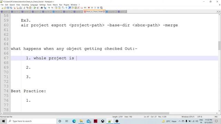Open the Document Map panel icon
Image resolution: width=221 pixels, height=124 pixels.
point(76,8)
